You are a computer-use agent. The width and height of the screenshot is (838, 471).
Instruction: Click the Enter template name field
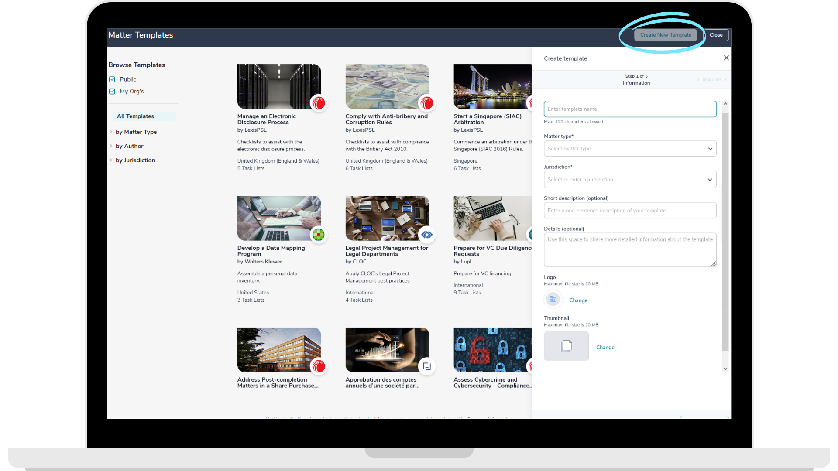pos(630,109)
